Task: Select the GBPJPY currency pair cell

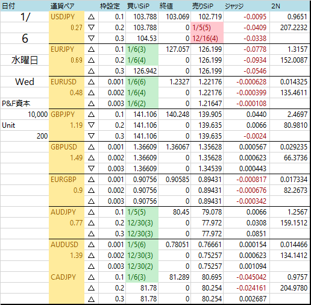Action: (66, 115)
